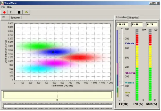The image size is (161, 111).
Task: Click the play triangle toolbar button
Action: point(12,12)
